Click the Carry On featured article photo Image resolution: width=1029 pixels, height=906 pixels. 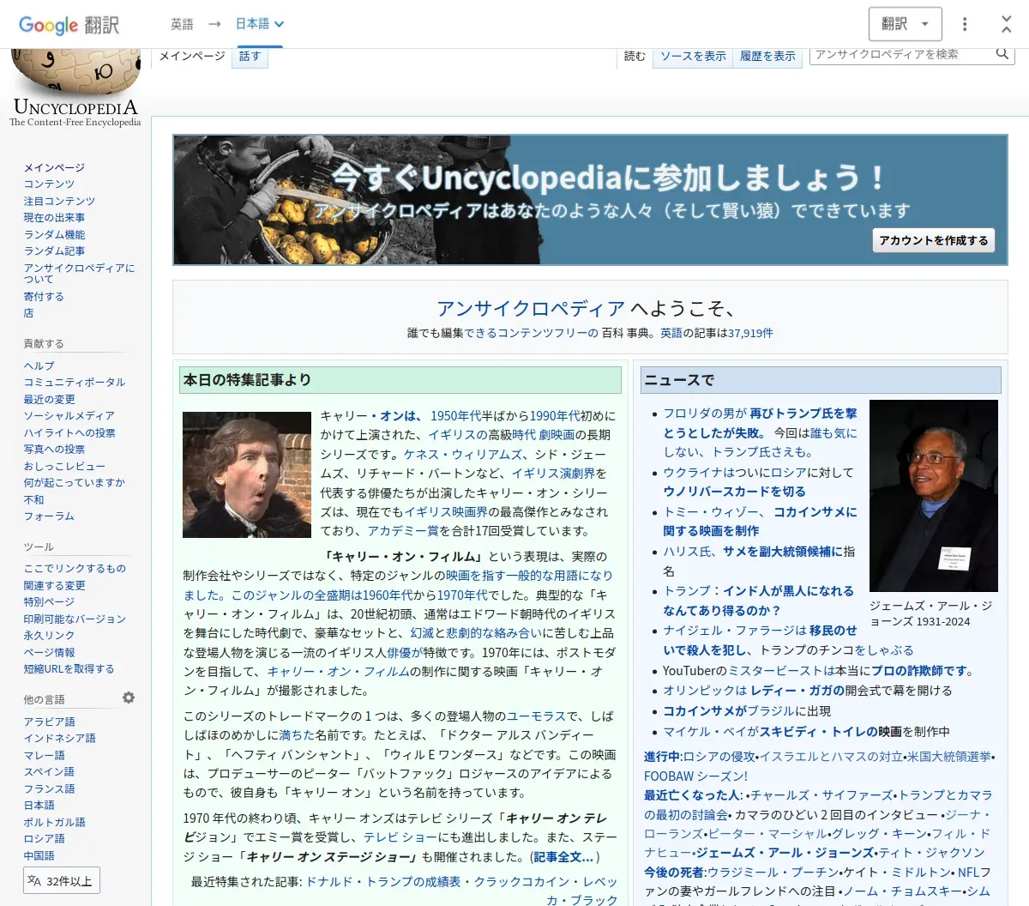(247, 475)
